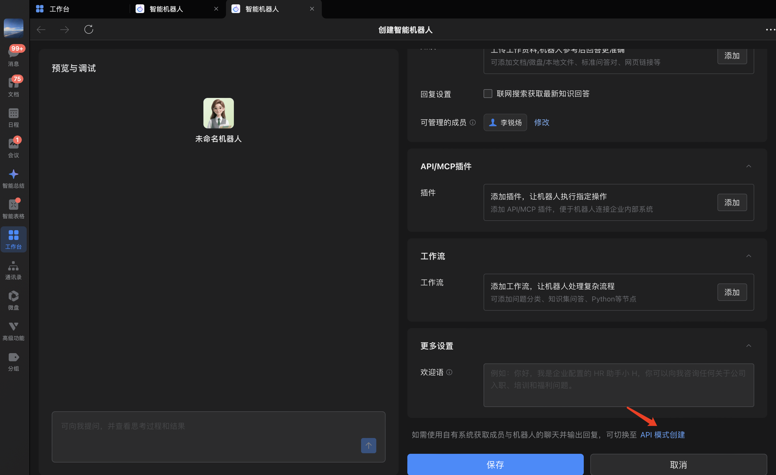Click the refresh page icon
This screenshot has height=475, width=776.
(x=88, y=30)
